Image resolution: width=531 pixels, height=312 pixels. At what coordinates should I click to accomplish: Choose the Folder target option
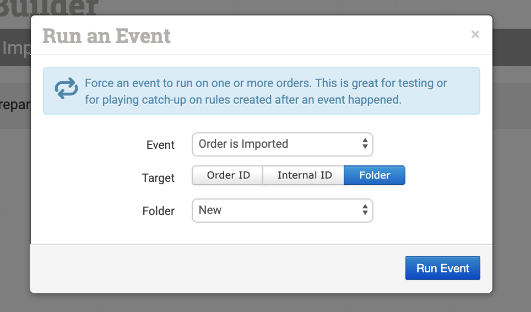[375, 176]
